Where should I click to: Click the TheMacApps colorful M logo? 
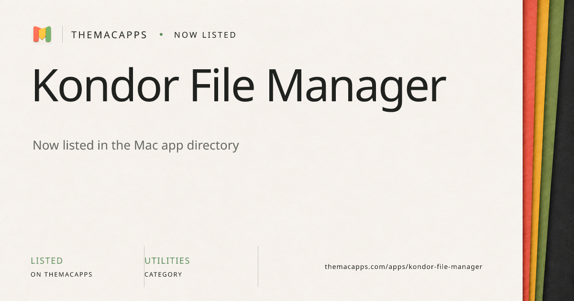(42, 34)
